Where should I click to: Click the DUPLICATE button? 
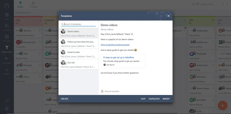(154, 99)
